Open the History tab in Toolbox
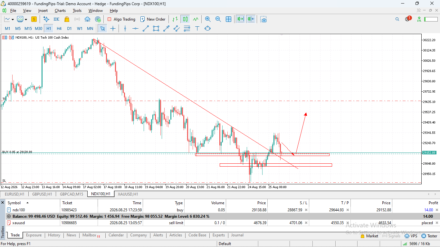Image resolution: width=440 pixels, height=247 pixels. click(x=54, y=235)
